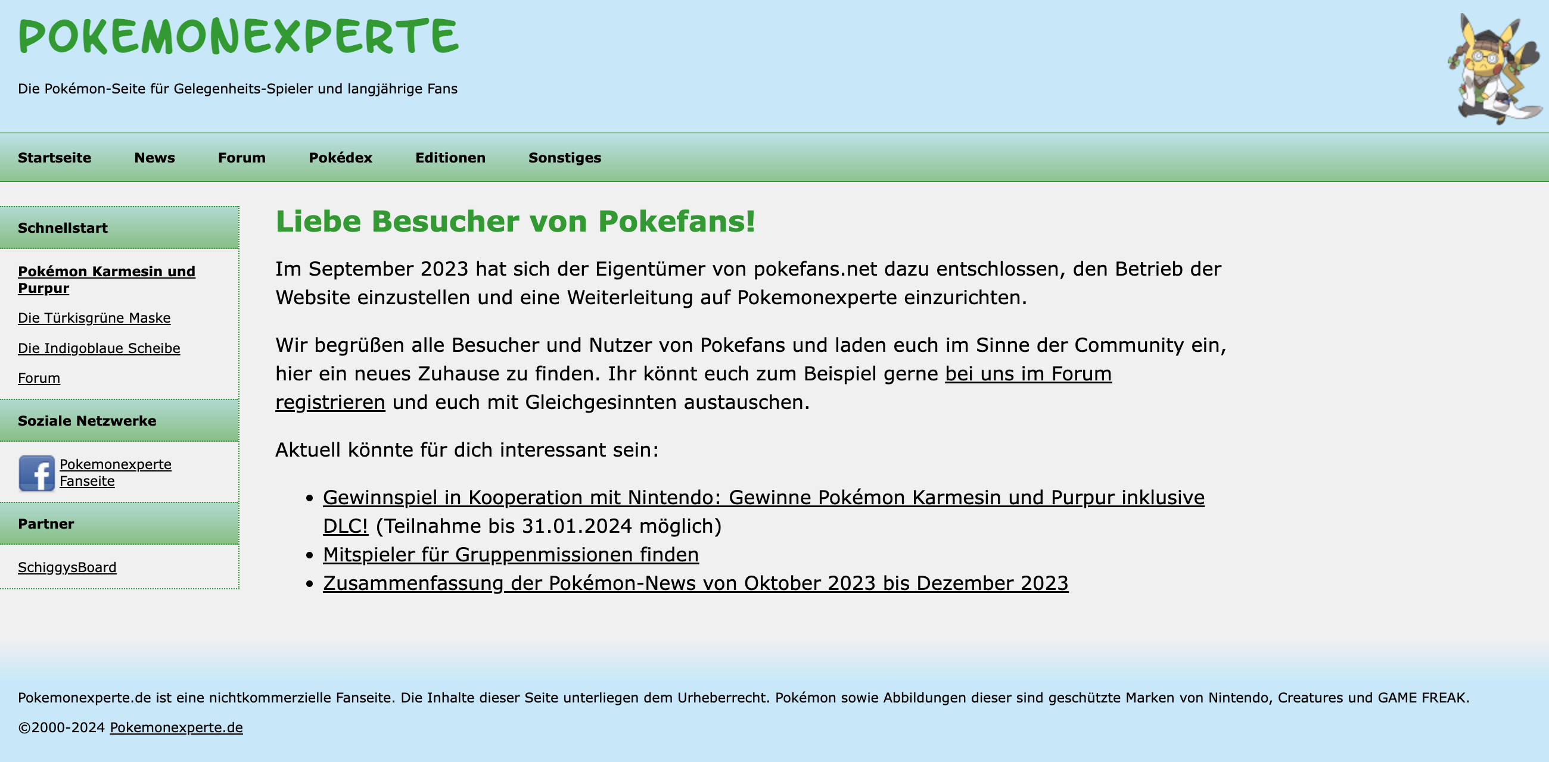Click the sidebar Forum link under Schnellstart
Screen dimensions: 1549x762
click(x=39, y=378)
